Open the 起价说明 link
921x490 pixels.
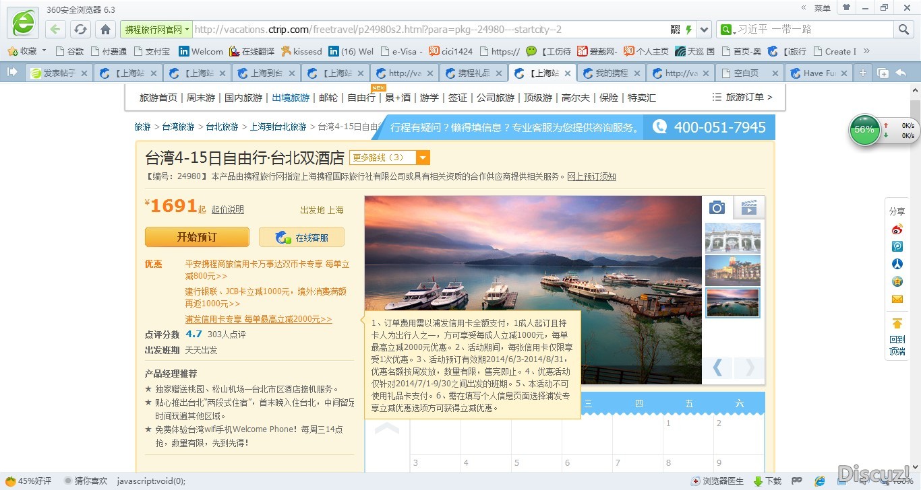click(227, 209)
